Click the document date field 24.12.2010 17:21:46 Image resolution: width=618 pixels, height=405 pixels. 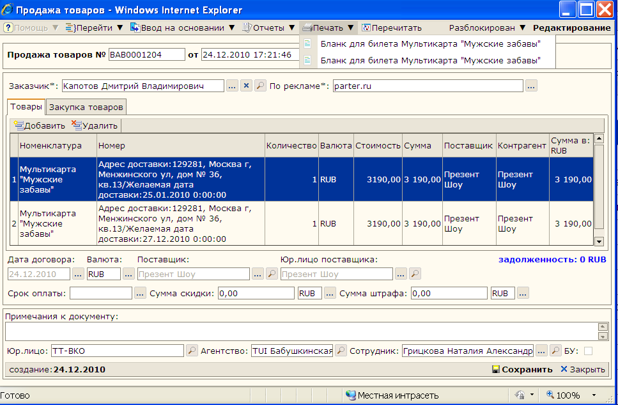(251, 54)
